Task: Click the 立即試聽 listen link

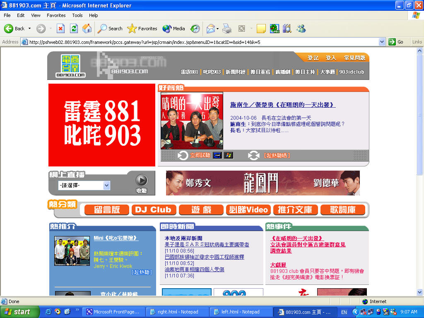Action: tap(200, 155)
